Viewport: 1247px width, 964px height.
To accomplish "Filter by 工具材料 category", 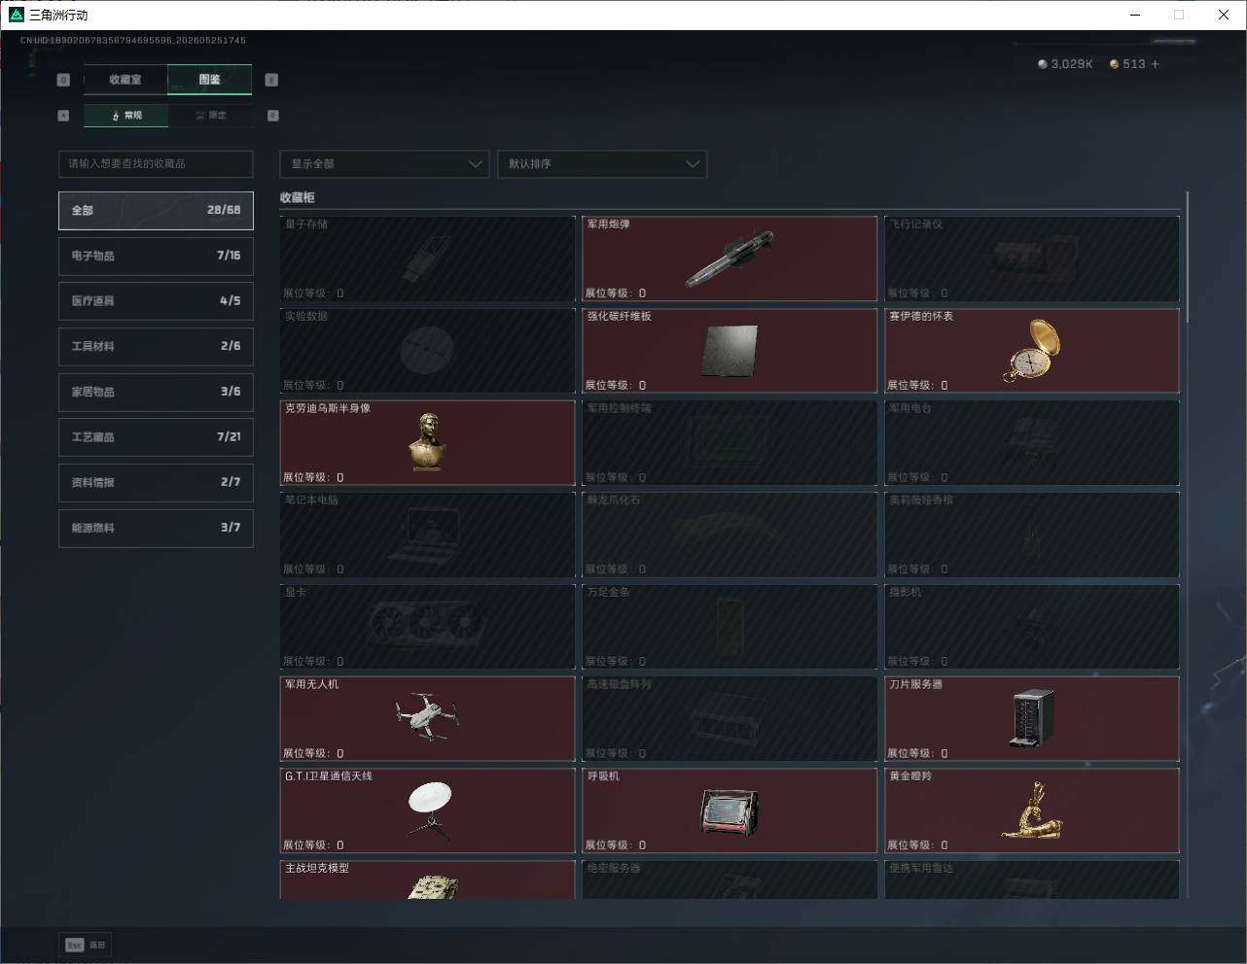I will (156, 346).
